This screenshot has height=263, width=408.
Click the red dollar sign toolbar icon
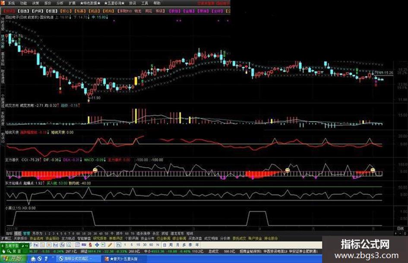coord(90,245)
